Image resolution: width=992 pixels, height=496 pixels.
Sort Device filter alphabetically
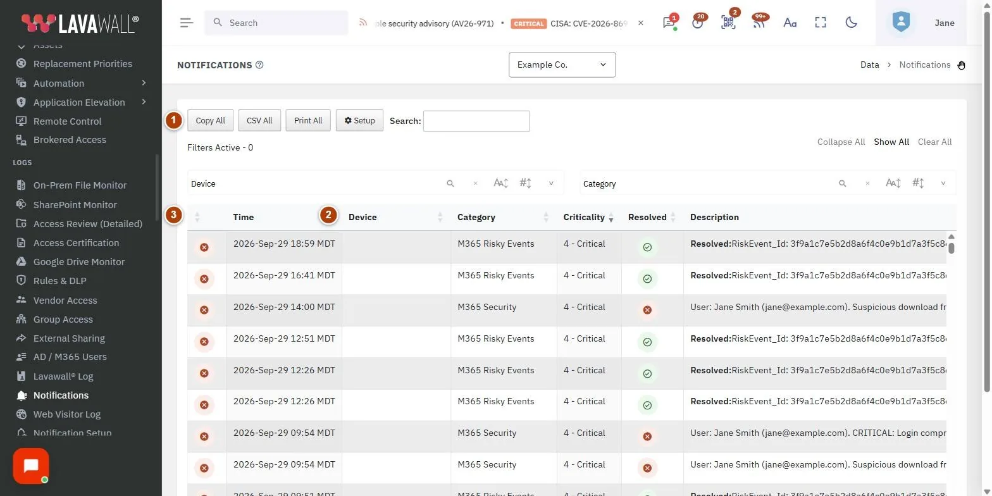(x=500, y=183)
